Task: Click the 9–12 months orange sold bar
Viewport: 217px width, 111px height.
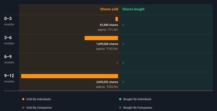Action: click(x=70, y=76)
